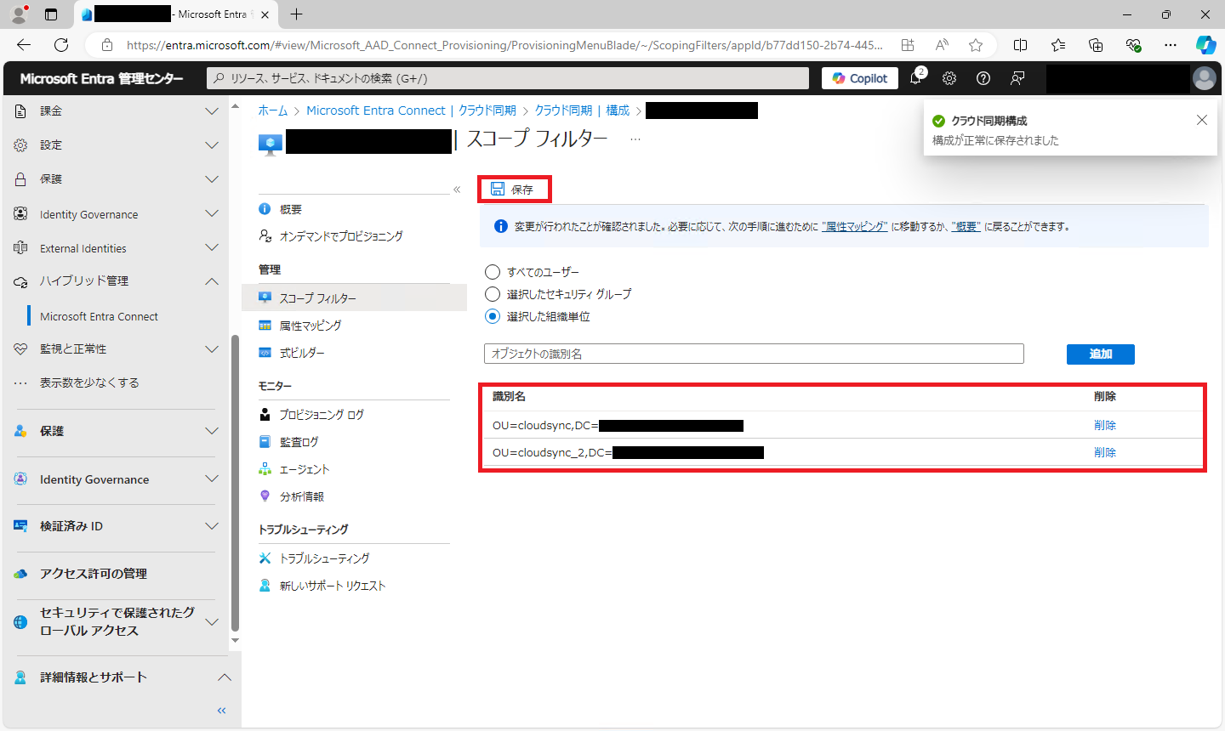Click the Microsoft Entra 管理センター title
Viewport: 1225px width, 731px height.
pos(101,78)
